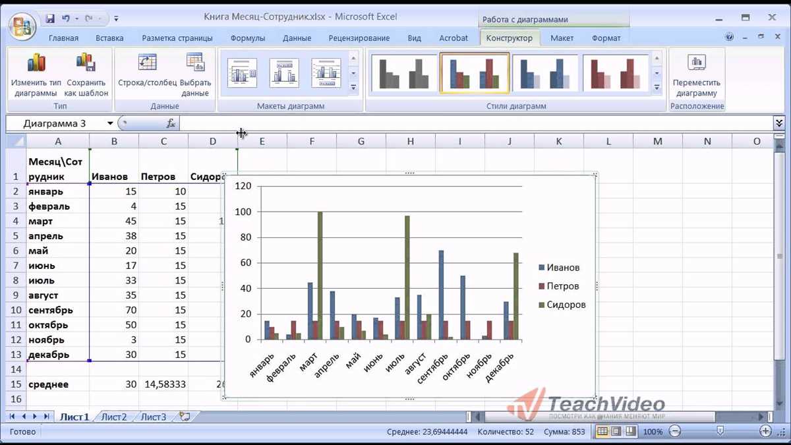This screenshot has width=791, height=445.
Task: Open the Разметка страницы tab
Action: pos(177,38)
